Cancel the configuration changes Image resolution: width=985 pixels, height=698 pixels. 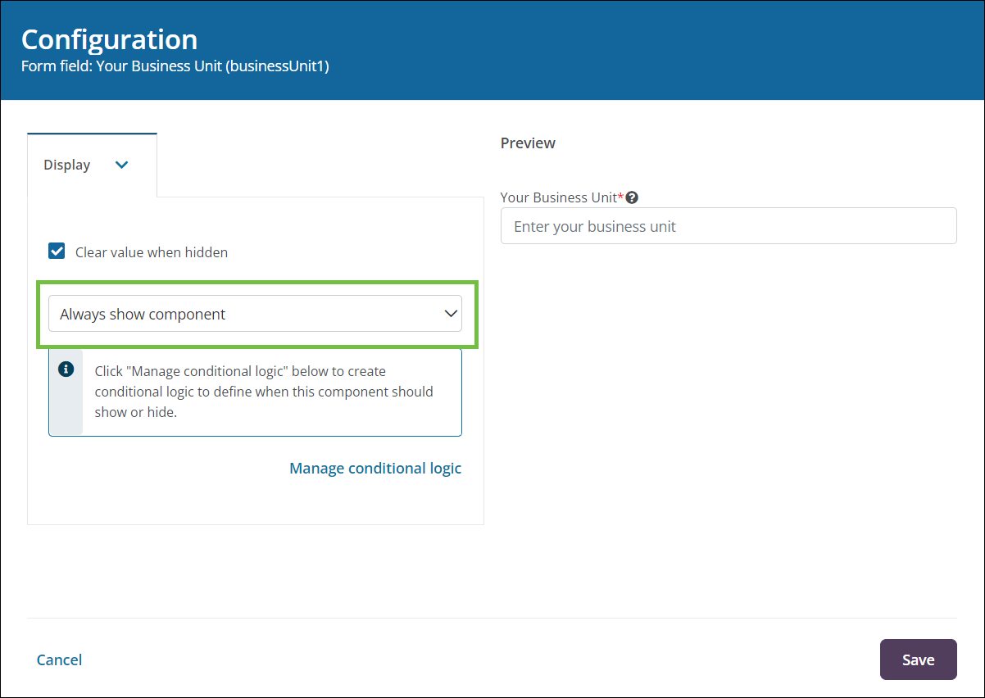coord(59,659)
